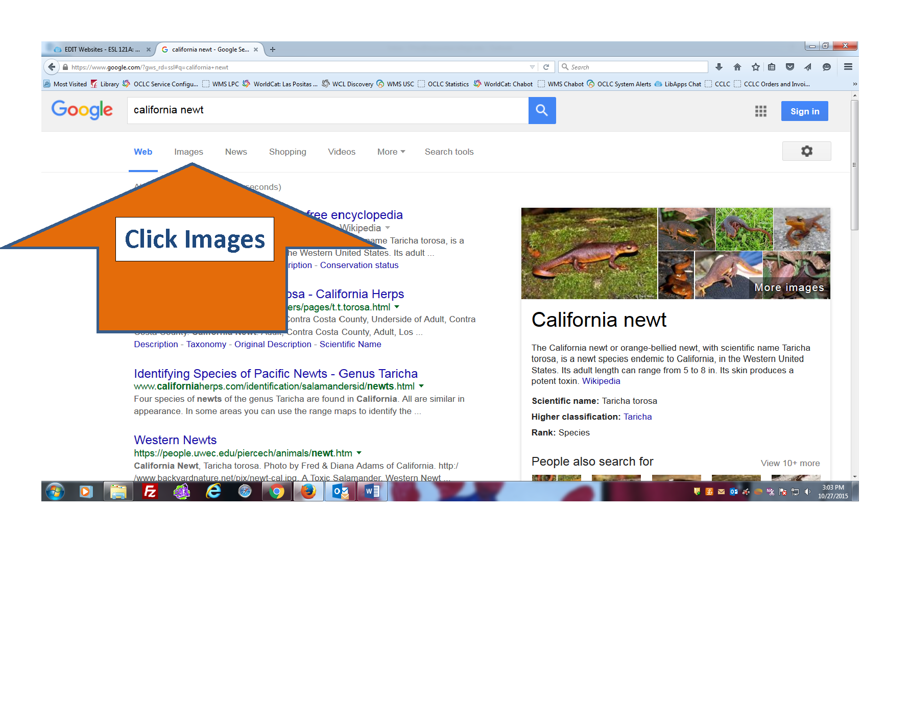Open Google Chrome from the taskbar
Screen dimensions: 910x703
(277, 492)
